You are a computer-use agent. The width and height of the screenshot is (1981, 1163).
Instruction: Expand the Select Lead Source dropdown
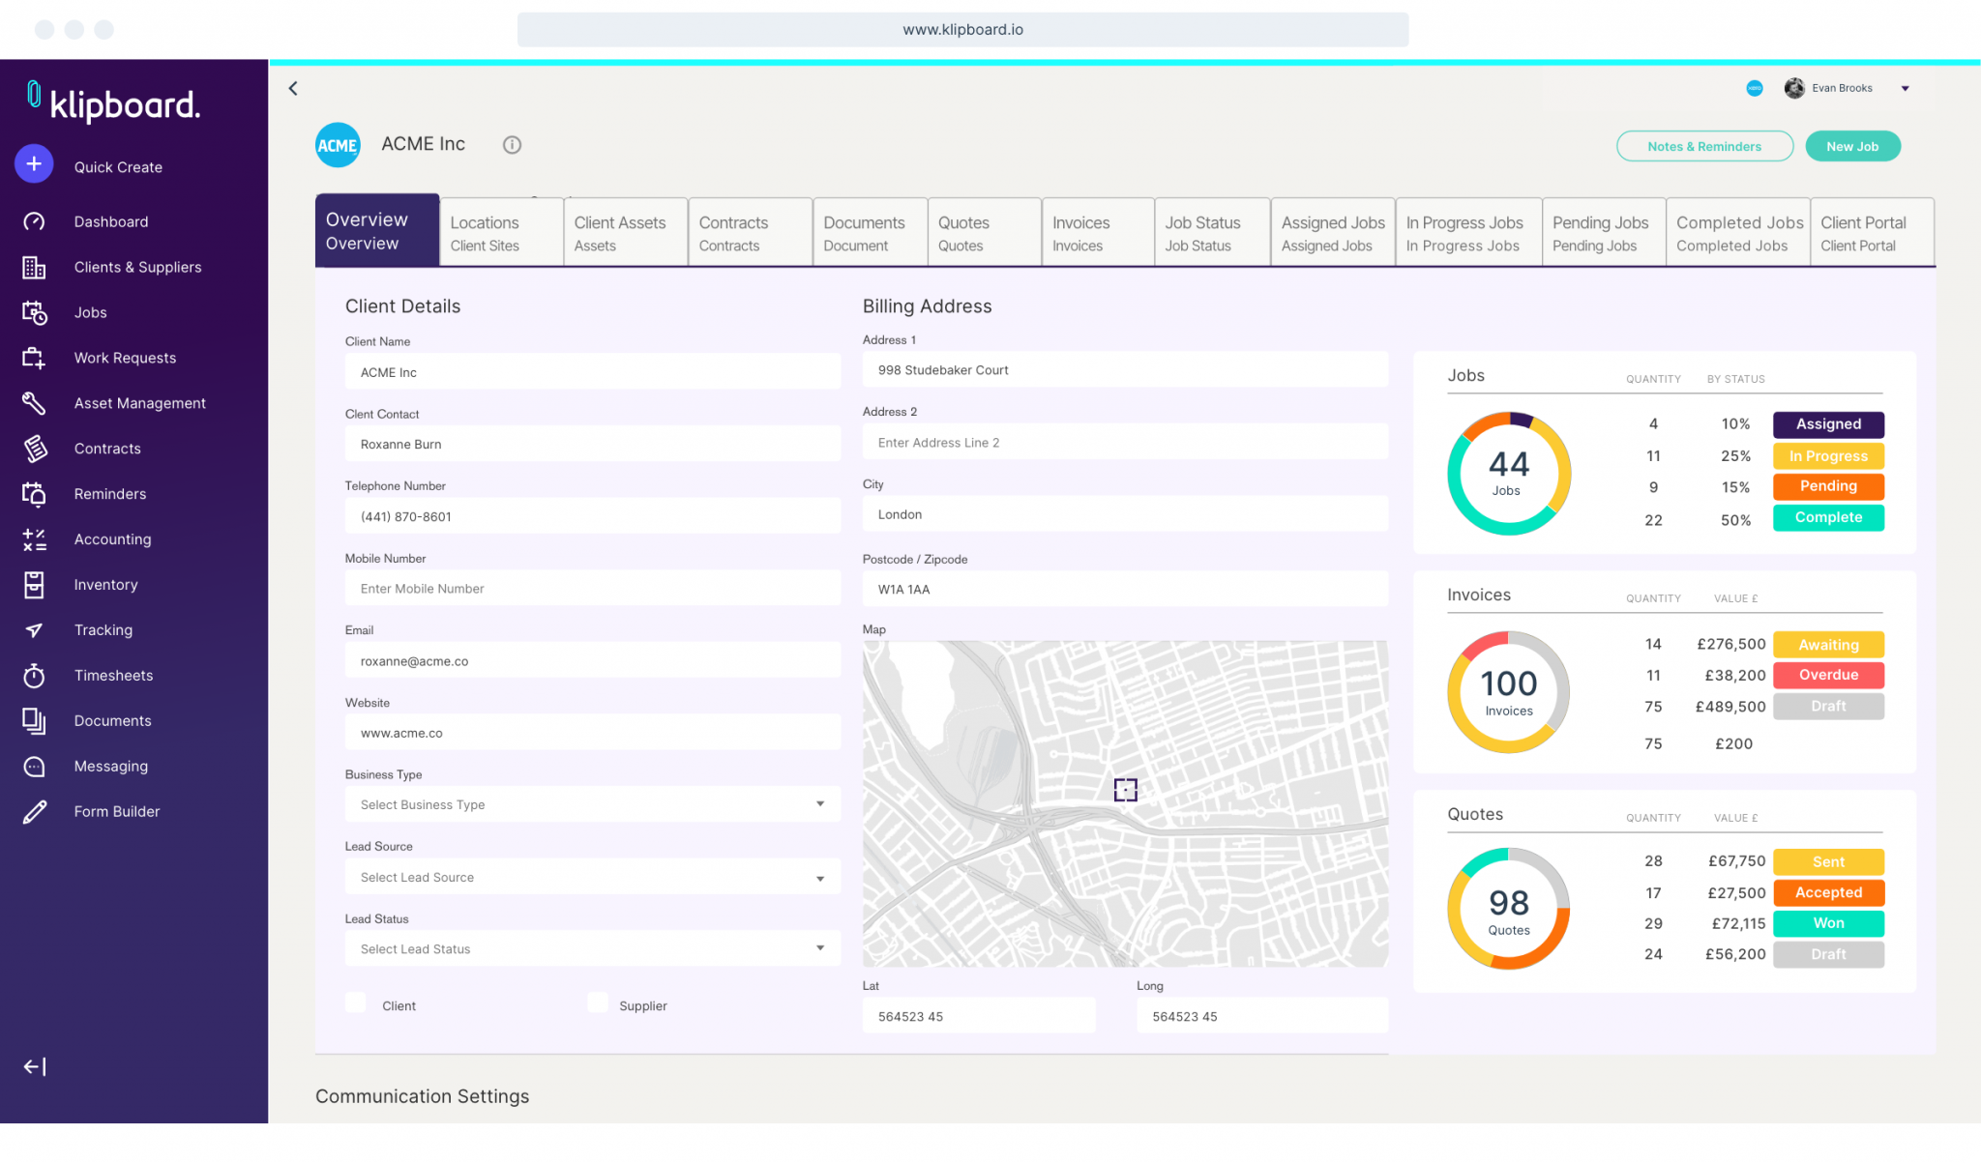[x=820, y=877]
